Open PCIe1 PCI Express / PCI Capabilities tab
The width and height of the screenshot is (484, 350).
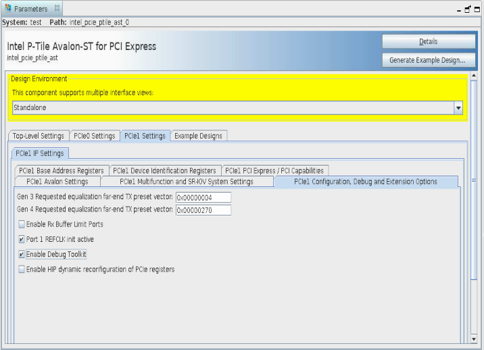click(274, 171)
